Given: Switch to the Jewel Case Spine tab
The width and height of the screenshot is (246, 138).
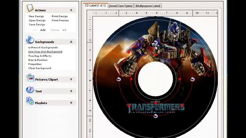Looking at the screenshot, I should (120, 6).
